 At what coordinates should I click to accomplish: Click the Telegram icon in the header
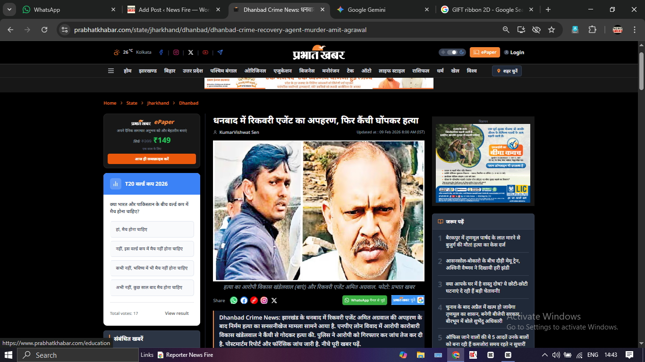220,52
